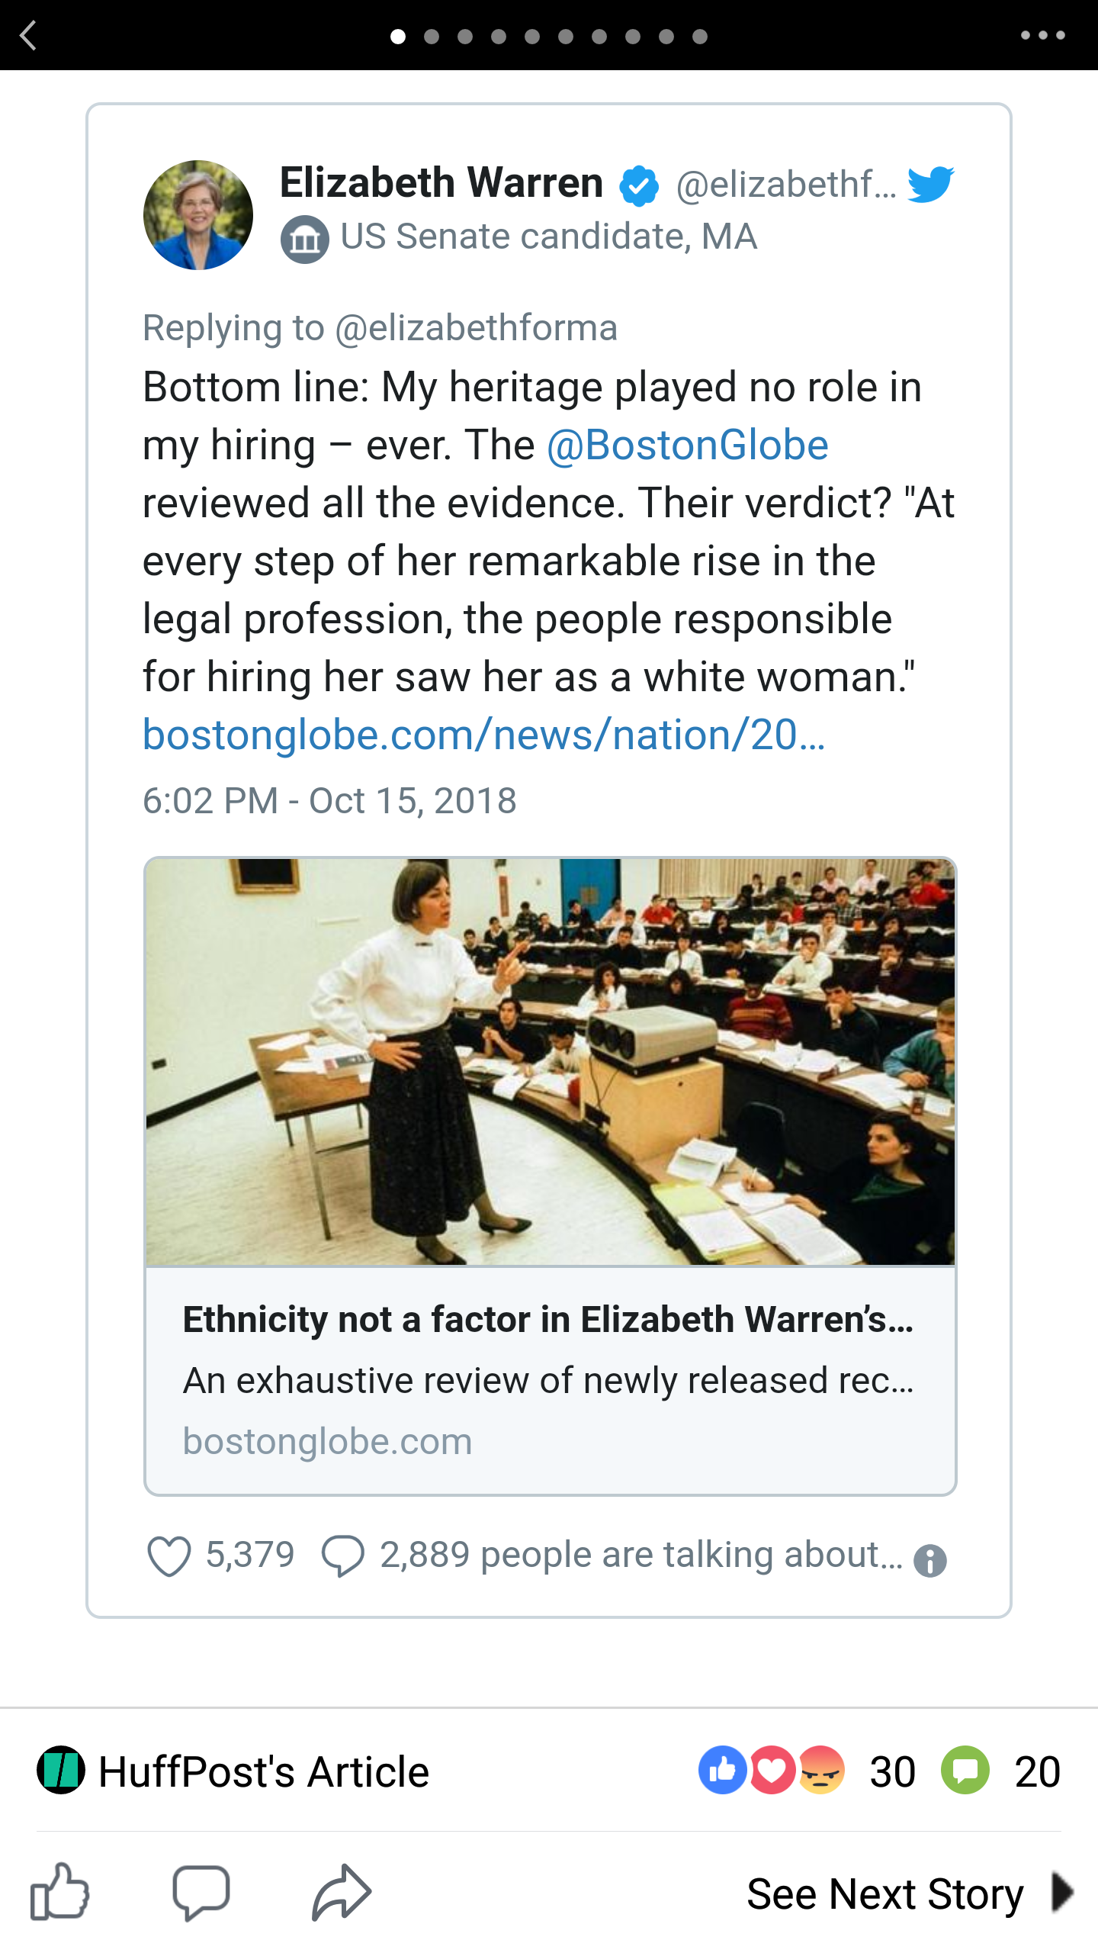This screenshot has height=1953, width=1098.
Task: Open the 20 comments indicator
Action: (1037, 1771)
